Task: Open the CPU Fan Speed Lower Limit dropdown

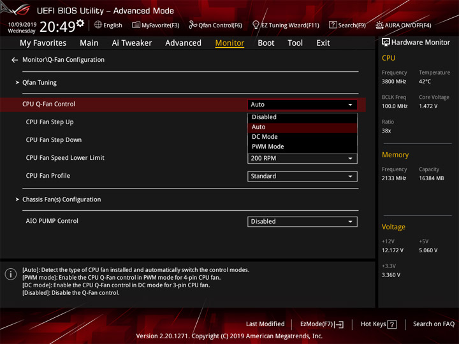Action: (x=302, y=159)
